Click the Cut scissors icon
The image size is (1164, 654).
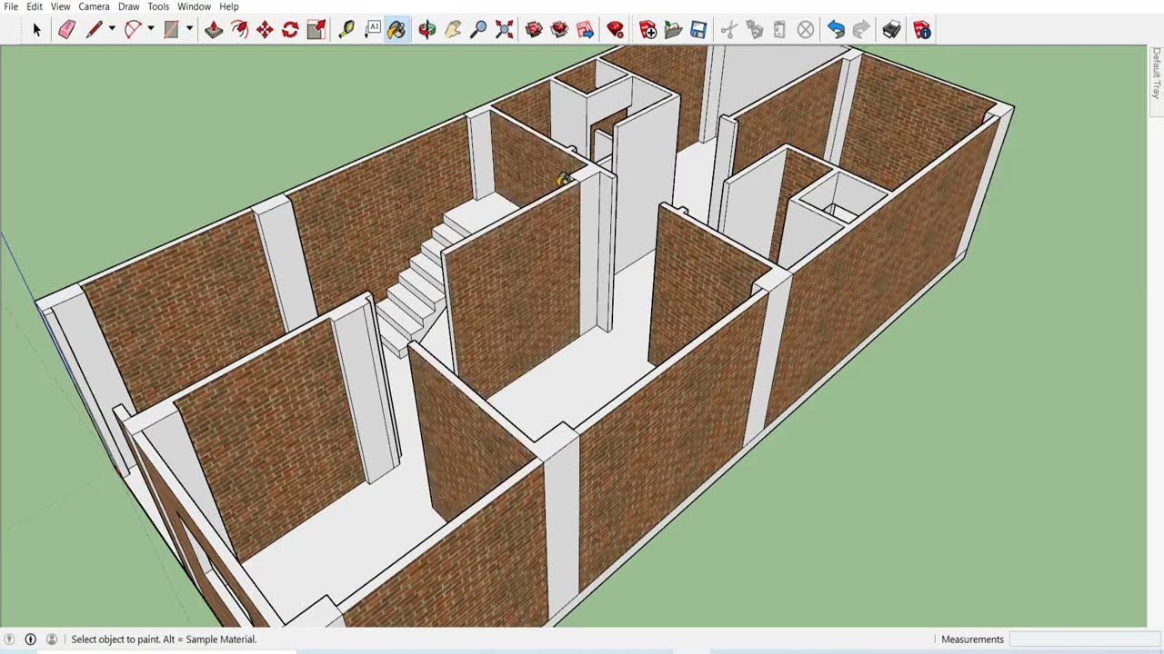(728, 30)
